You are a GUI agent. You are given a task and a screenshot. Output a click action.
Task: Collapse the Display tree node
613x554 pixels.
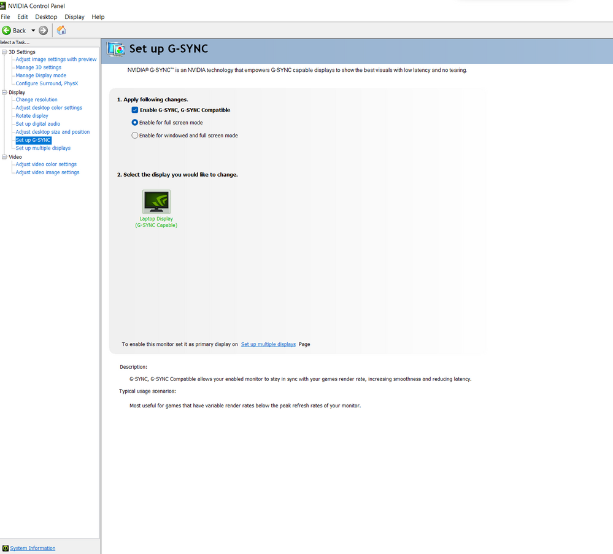(4, 92)
